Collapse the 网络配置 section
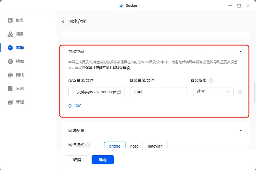Image resolution: width=256 pixels, height=170 pixels. click(x=241, y=131)
